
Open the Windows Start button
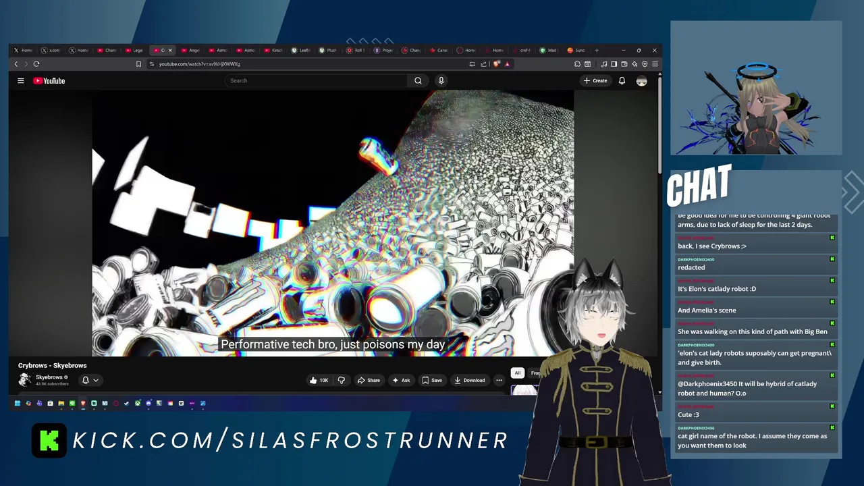pyautogui.click(x=18, y=404)
